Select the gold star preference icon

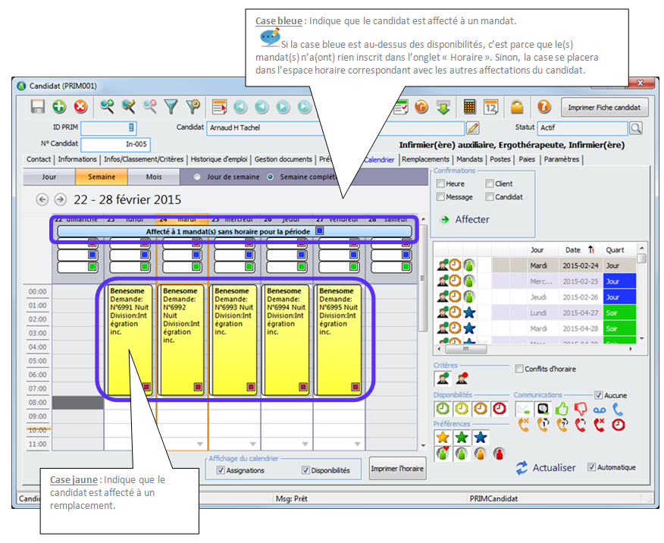(x=441, y=438)
